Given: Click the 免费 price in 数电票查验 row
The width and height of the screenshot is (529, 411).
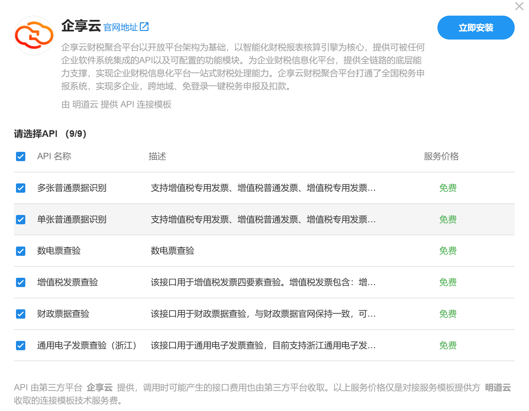Looking at the screenshot, I should click(x=448, y=251).
